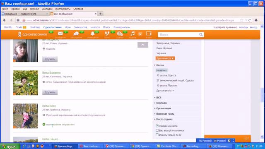The width and height of the screenshot is (265, 149).
Task: Open the Messages envelope icon
Action: 60,34
